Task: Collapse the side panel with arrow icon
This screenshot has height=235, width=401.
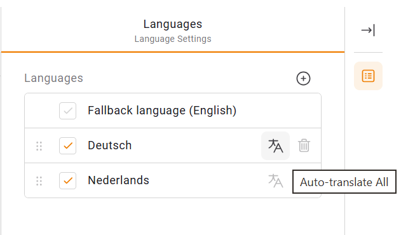Action: tap(368, 30)
